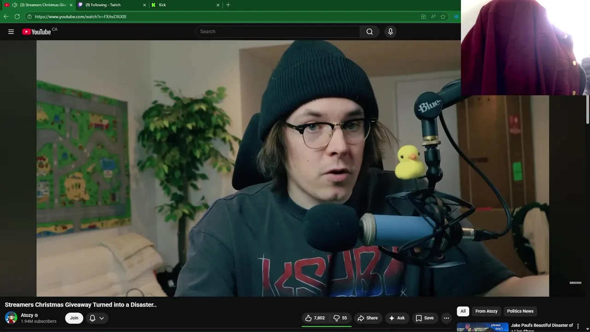This screenshot has width=590, height=332.
Task: Reload the page with the refresh icon
Action: point(17,17)
